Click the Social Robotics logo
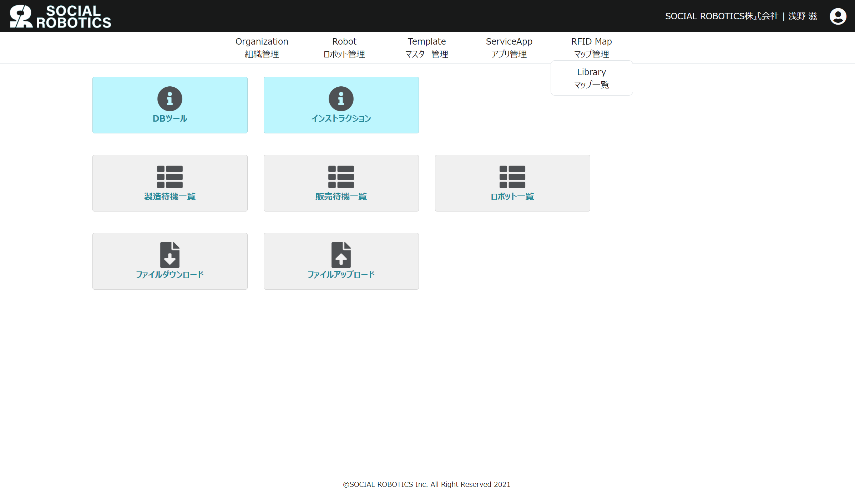The image size is (855, 489). coord(60,16)
